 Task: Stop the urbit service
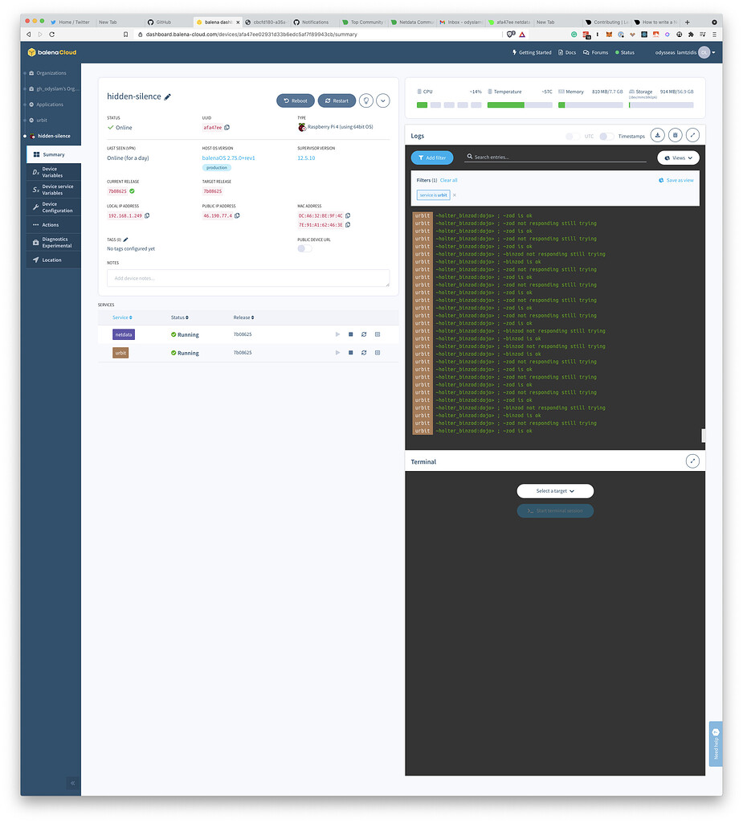(351, 352)
